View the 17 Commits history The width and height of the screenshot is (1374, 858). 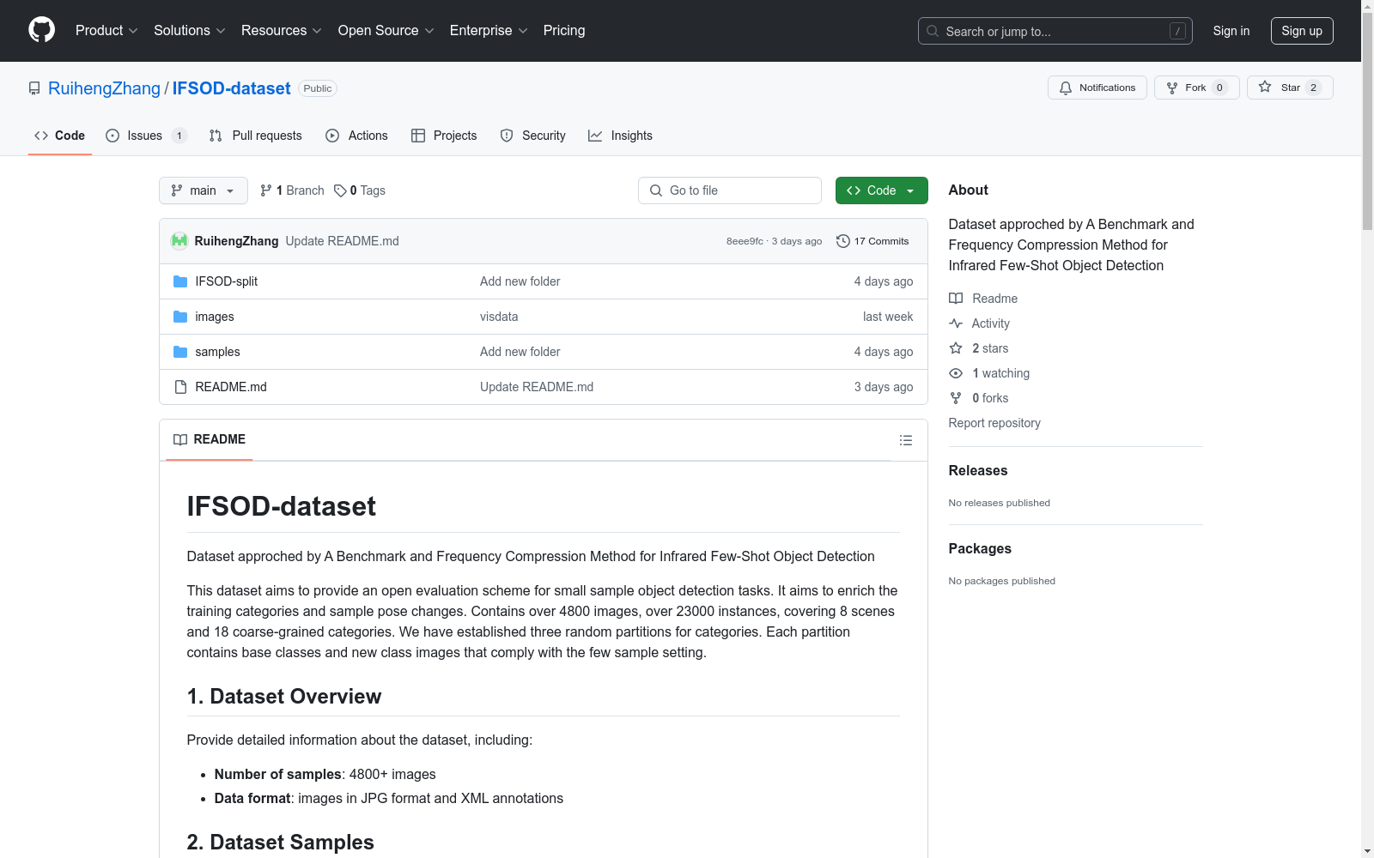[872, 241]
